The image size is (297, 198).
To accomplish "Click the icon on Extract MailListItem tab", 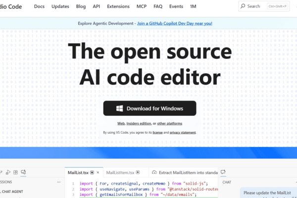I will tap(154, 172).
